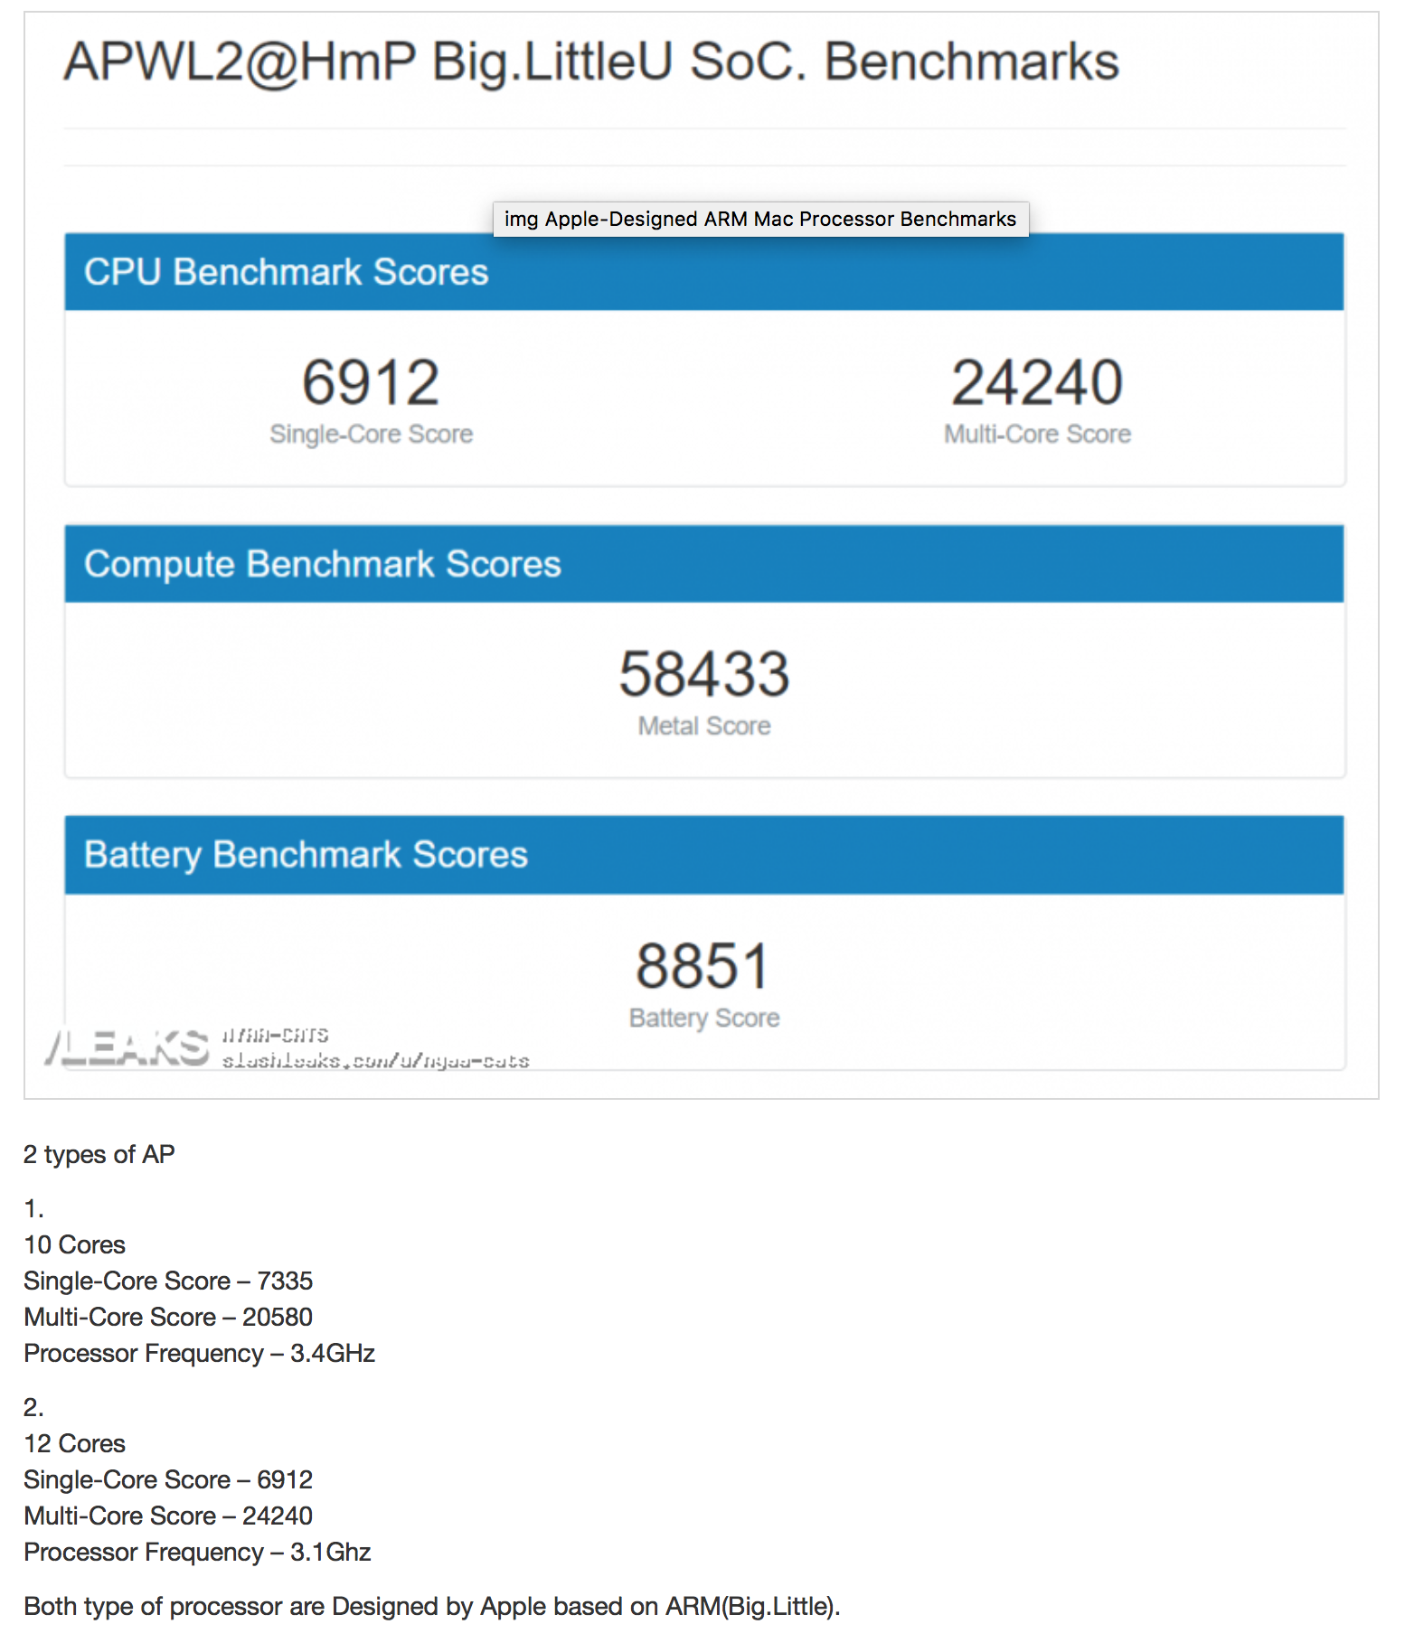Click the Multi-Core Score label under 24240
1405x1652 pixels.
coord(1037,435)
